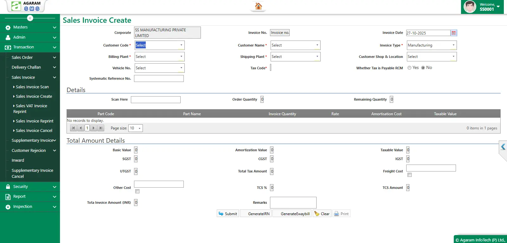This screenshot has height=243, width=507.
Task: Expand the Delivery Challan submenu
Action: (33, 67)
